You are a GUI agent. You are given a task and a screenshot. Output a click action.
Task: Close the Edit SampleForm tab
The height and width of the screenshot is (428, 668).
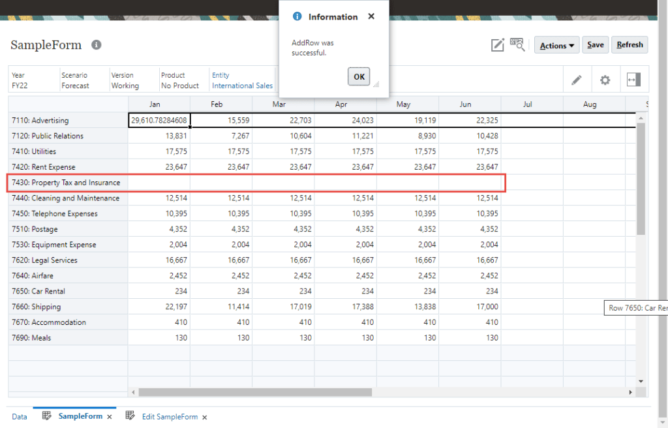pos(204,417)
